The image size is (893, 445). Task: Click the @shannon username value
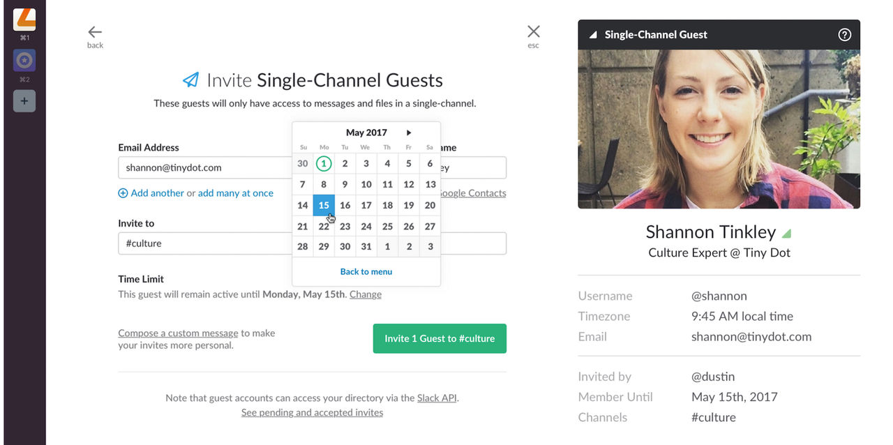(719, 296)
